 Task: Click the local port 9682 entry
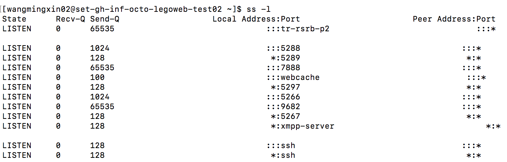click(283, 106)
